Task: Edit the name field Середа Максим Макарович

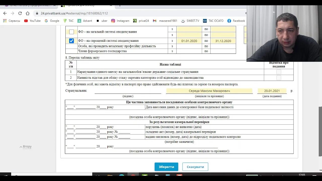Action: point(209,91)
